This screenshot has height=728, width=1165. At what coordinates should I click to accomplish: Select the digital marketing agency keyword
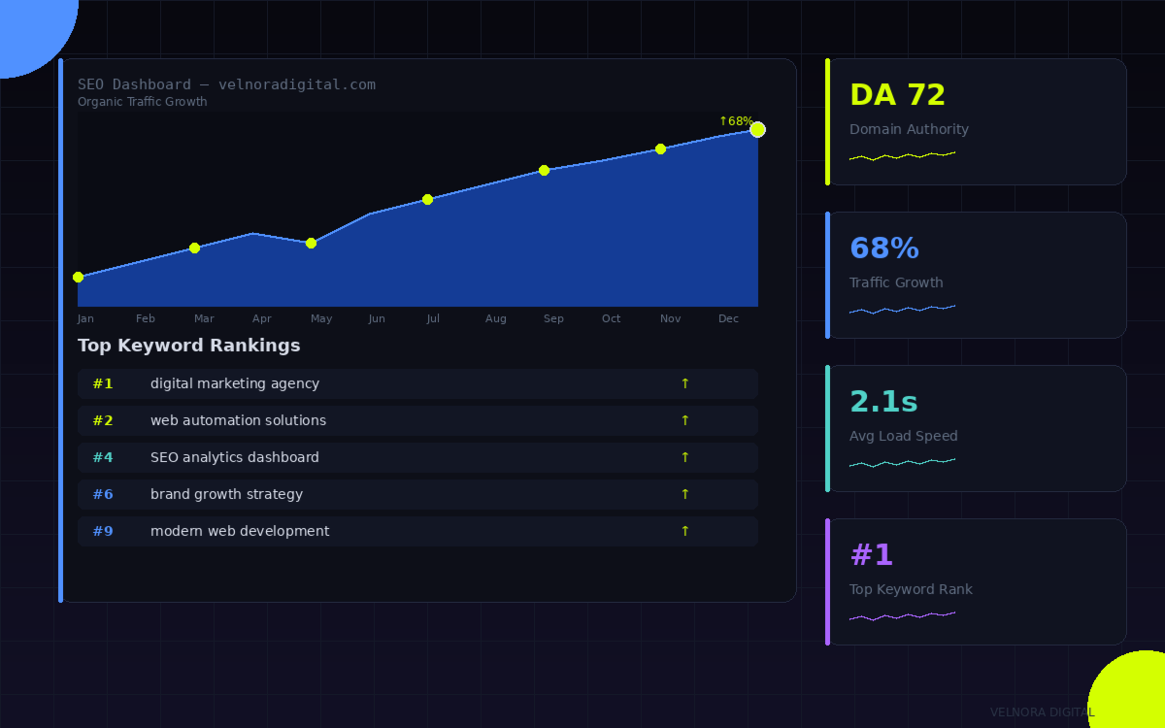235,383
